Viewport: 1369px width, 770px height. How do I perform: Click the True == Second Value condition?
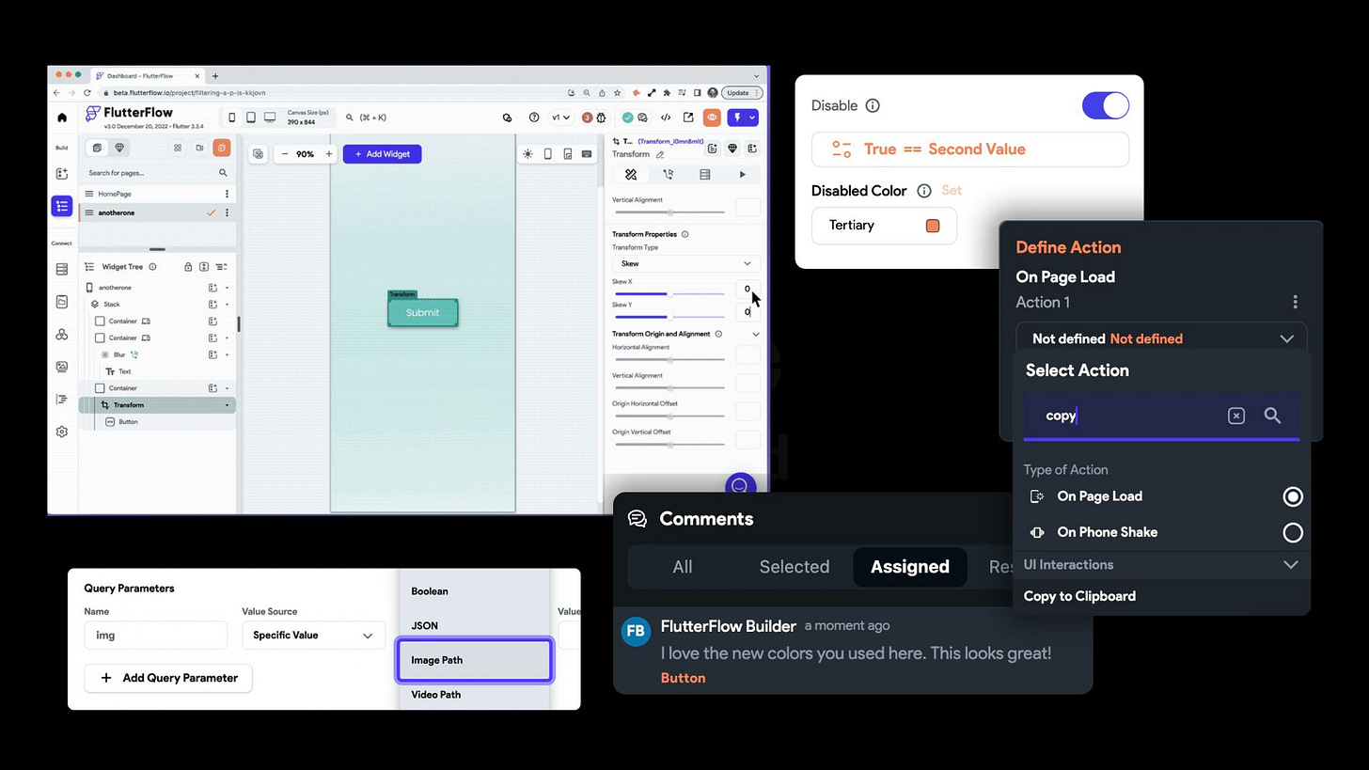point(969,149)
